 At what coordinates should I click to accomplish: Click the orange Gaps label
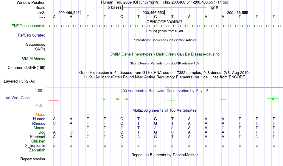pyautogui.click(x=41, y=115)
